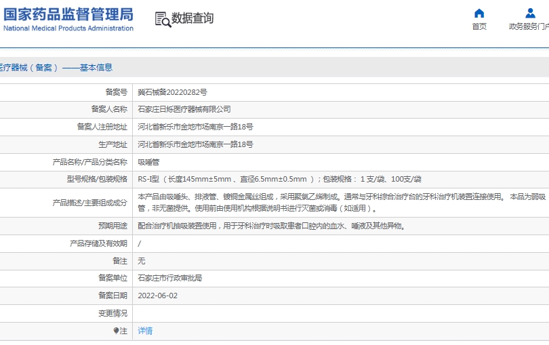This screenshot has width=549, height=345.
Task: Click the home (首页) house icon
Action: pos(479,14)
